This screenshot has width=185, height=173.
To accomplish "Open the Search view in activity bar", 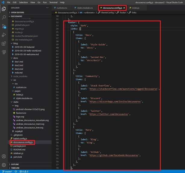I will (x=4, y=18).
